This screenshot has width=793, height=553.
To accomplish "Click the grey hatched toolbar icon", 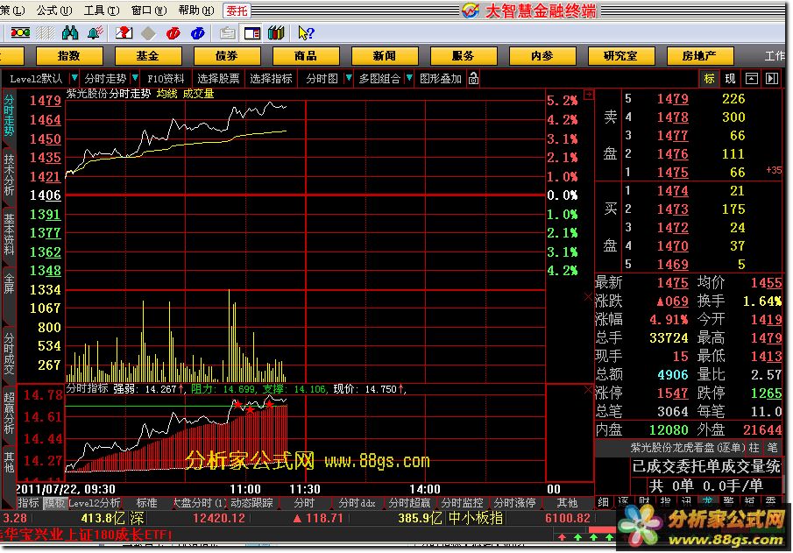I will click(45, 33).
